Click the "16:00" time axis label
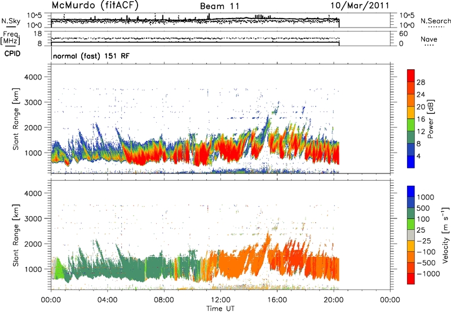 tap(277, 300)
